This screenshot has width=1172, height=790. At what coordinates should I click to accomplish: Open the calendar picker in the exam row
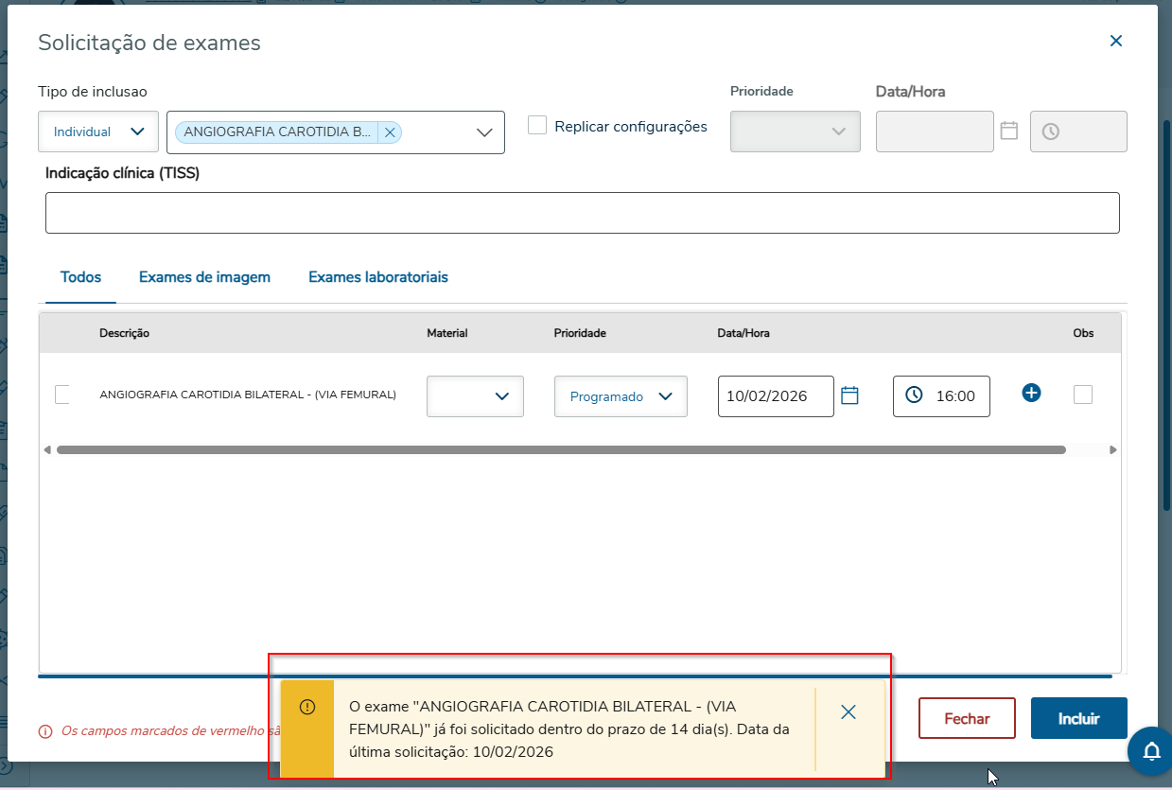click(x=849, y=395)
